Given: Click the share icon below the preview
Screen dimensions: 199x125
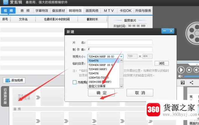Looking at the screenshot, I should pos(191,83).
